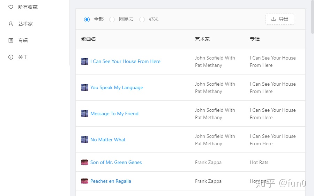Click album cell in Message To My Friend row

coord(273,114)
